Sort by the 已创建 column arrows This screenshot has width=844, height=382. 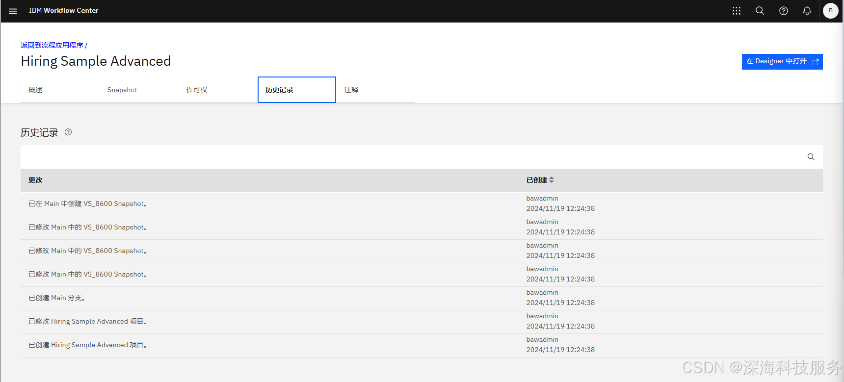tap(552, 180)
